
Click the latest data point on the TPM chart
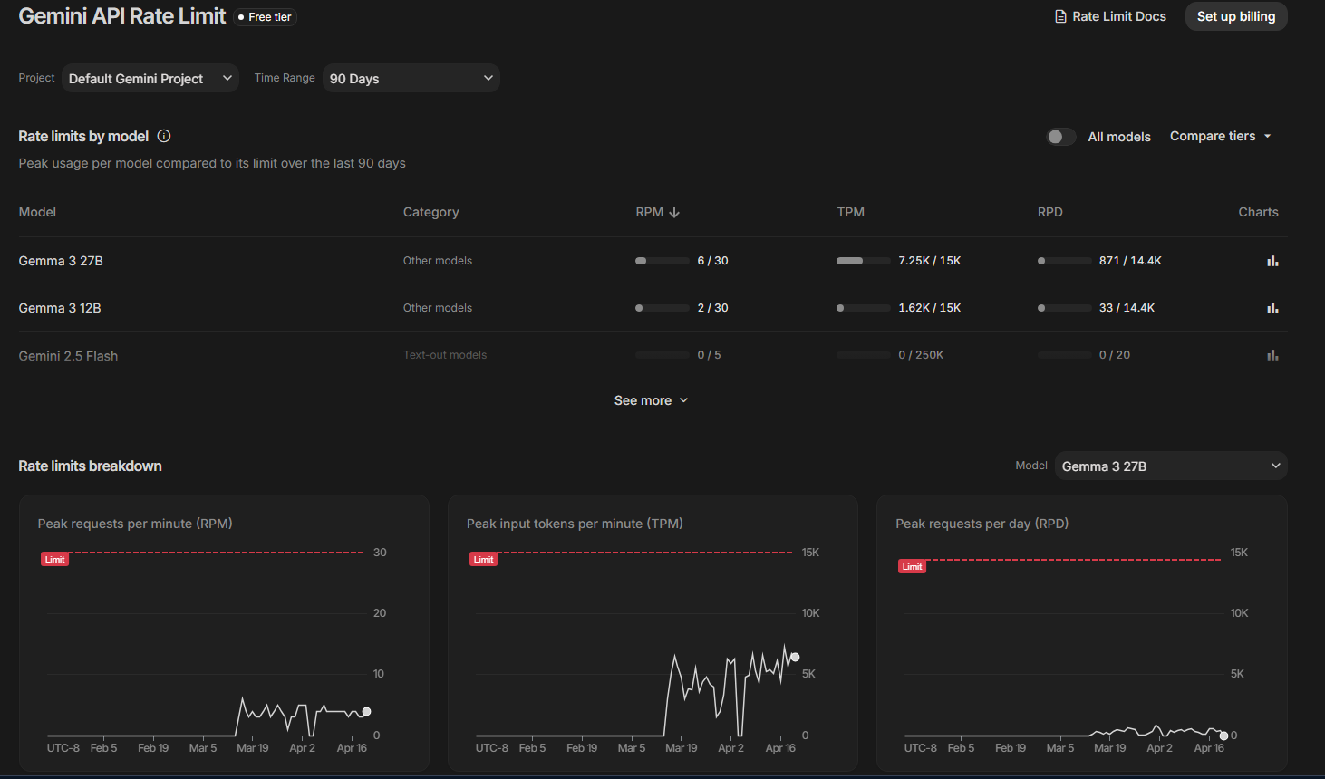pyautogui.click(x=795, y=658)
